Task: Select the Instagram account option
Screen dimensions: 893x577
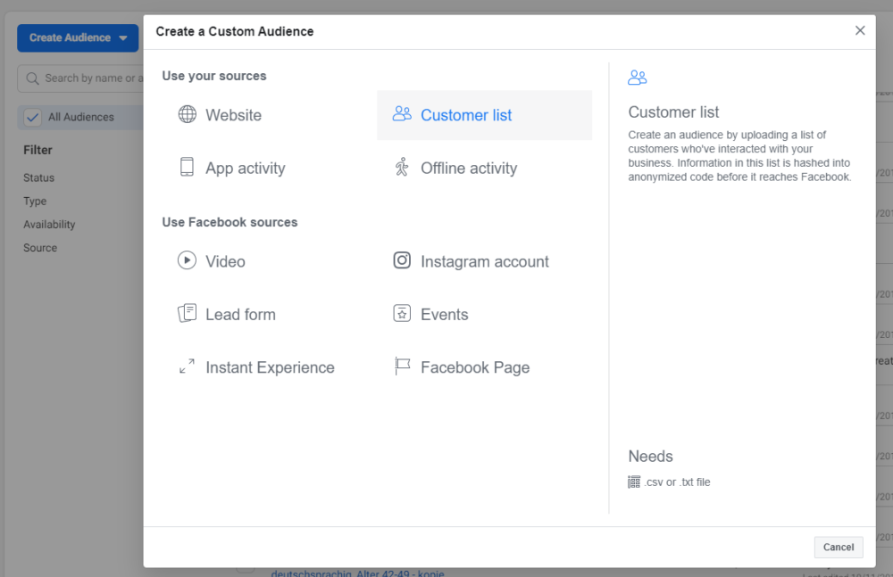Action: tap(485, 261)
